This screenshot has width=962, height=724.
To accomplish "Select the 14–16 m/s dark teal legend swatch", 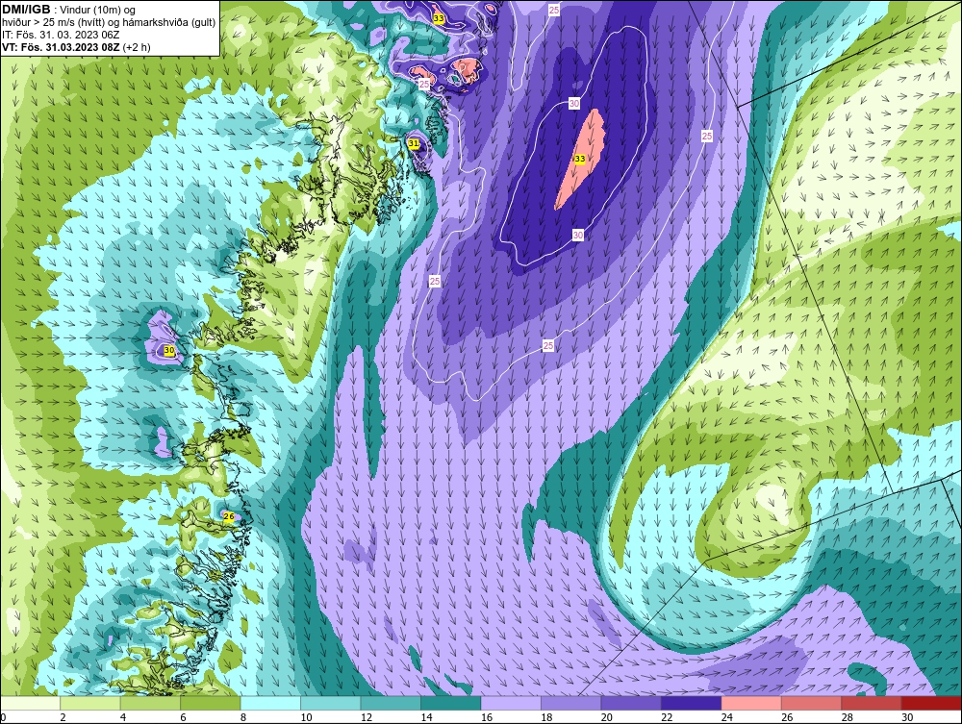I will coord(451,703).
